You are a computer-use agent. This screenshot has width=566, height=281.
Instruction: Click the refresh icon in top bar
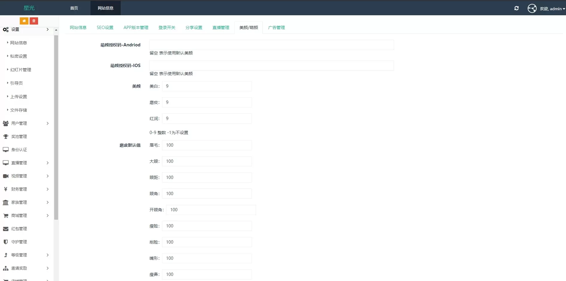pyautogui.click(x=517, y=8)
